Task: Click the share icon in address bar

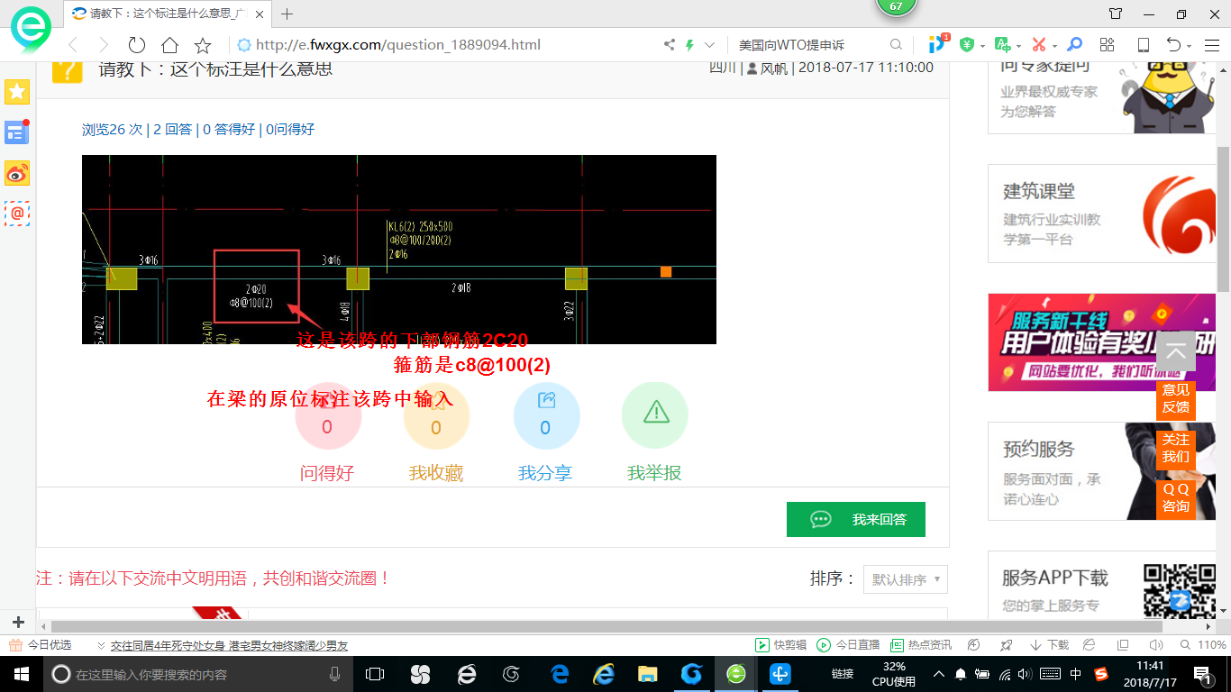Action: coord(670,45)
